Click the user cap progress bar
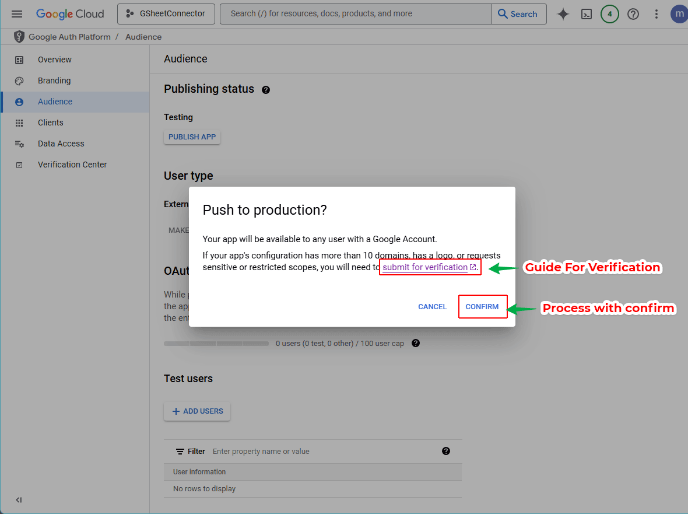The image size is (688, 514). click(x=216, y=344)
